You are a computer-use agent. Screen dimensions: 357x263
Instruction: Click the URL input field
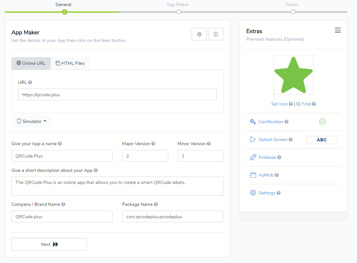click(117, 95)
